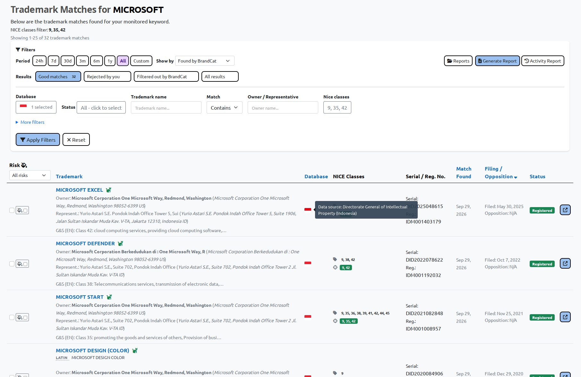The height and width of the screenshot is (377, 581).
Task: Select the 7d period
Action: click(54, 61)
